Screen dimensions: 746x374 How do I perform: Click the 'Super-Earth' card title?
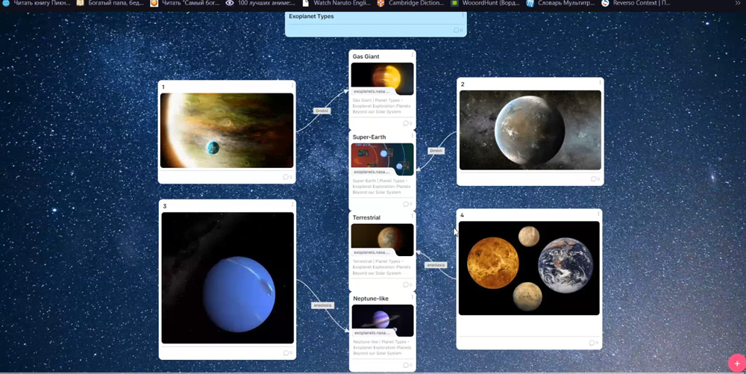369,137
